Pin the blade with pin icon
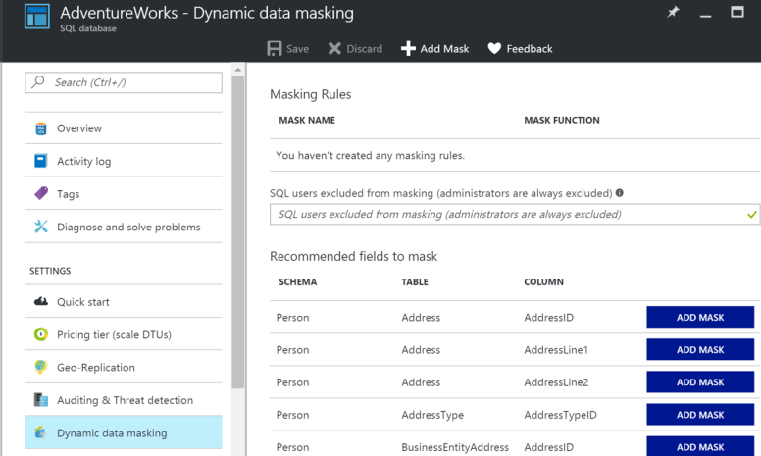 coord(673,12)
